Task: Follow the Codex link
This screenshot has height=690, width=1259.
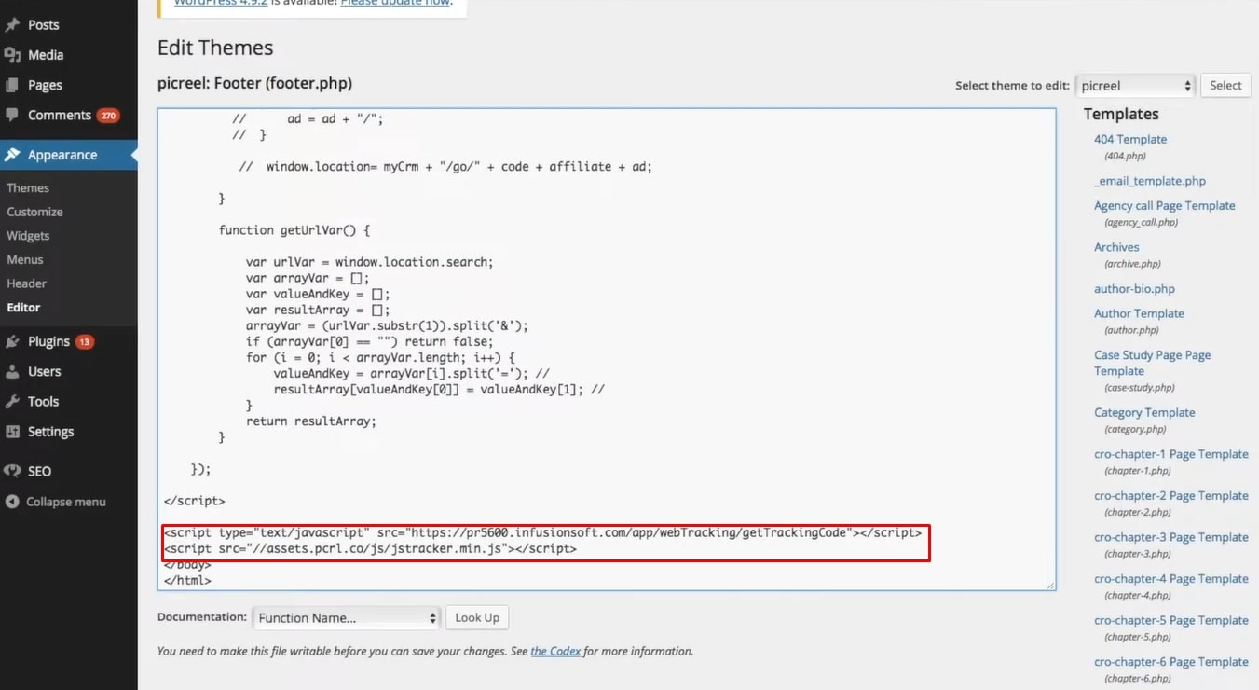Action: tap(555, 651)
